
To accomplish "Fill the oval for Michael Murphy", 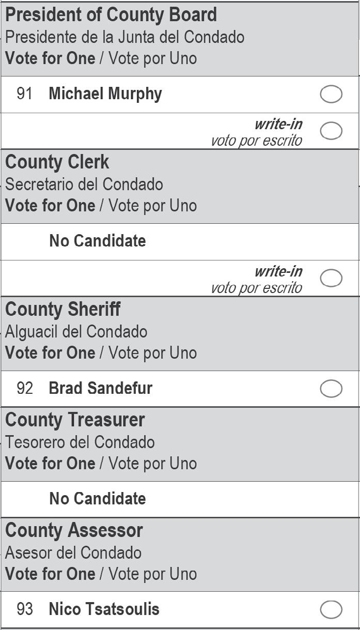I will point(331,95).
